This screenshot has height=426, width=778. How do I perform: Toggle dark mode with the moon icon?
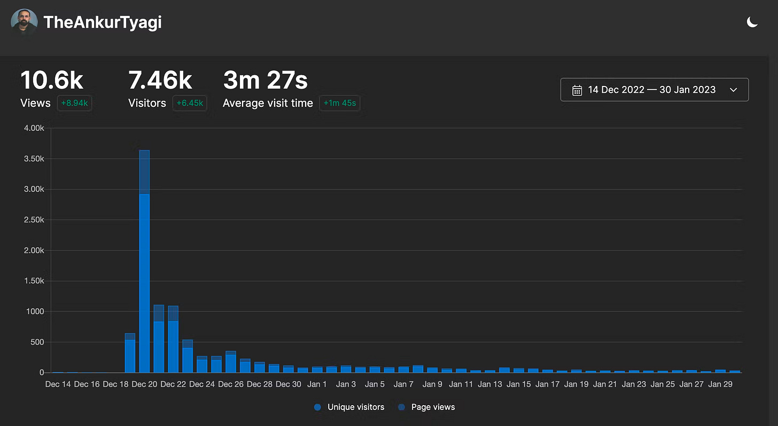click(x=752, y=22)
